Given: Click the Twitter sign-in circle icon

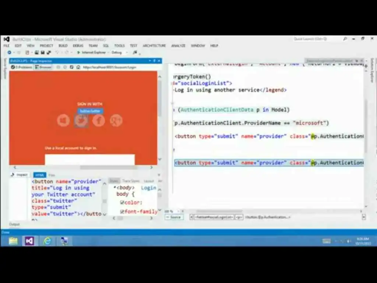Looking at the screenshot, I should tap(81, 120).
